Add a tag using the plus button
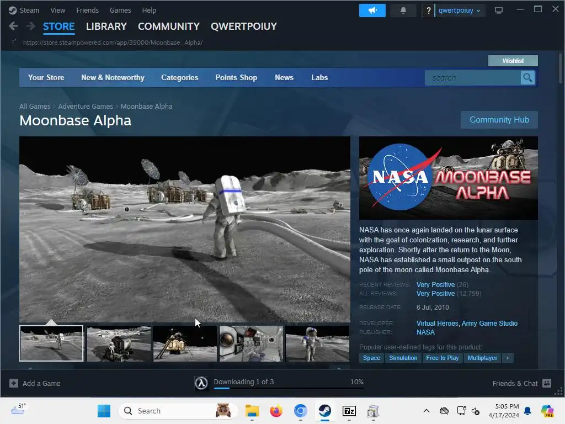The width and height of the screenshot is (565, 424). [508, 358]
